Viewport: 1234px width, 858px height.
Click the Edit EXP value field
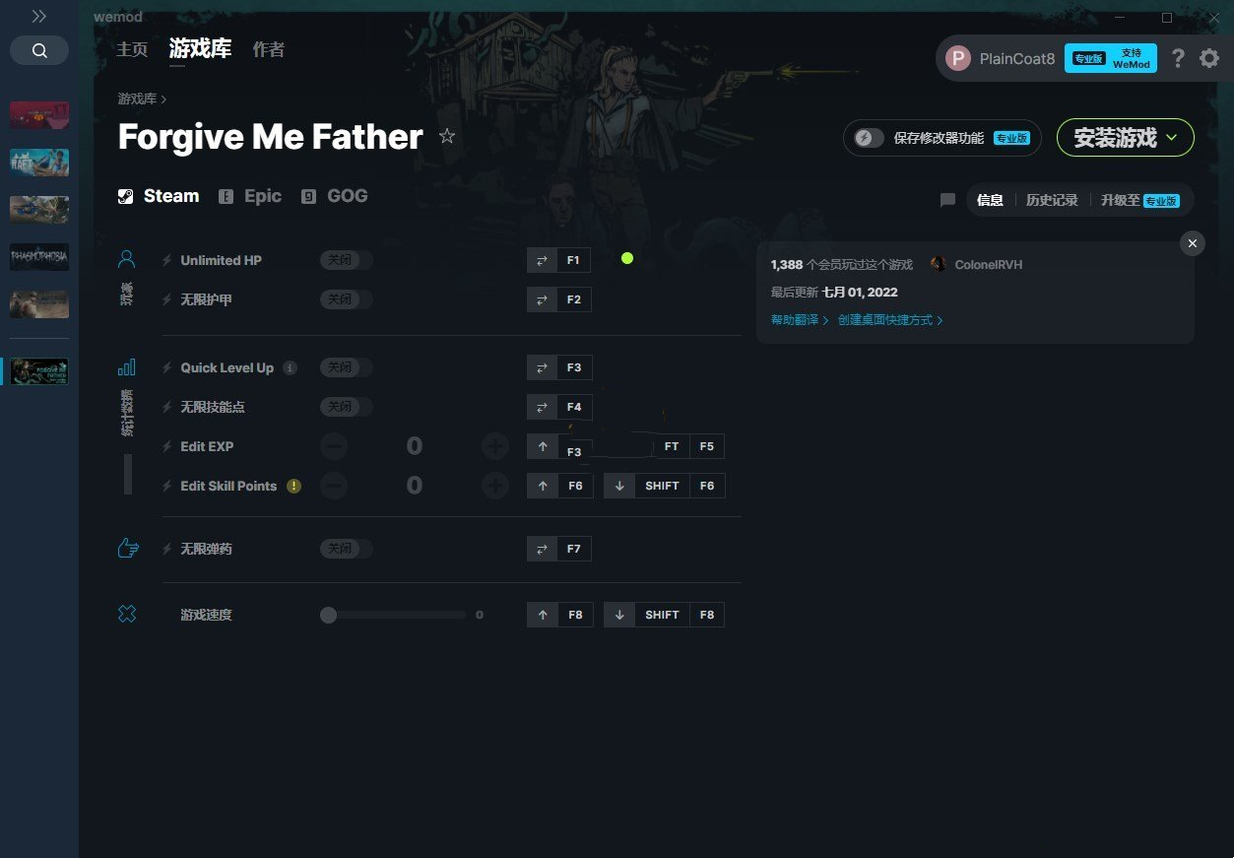[414, 446]
